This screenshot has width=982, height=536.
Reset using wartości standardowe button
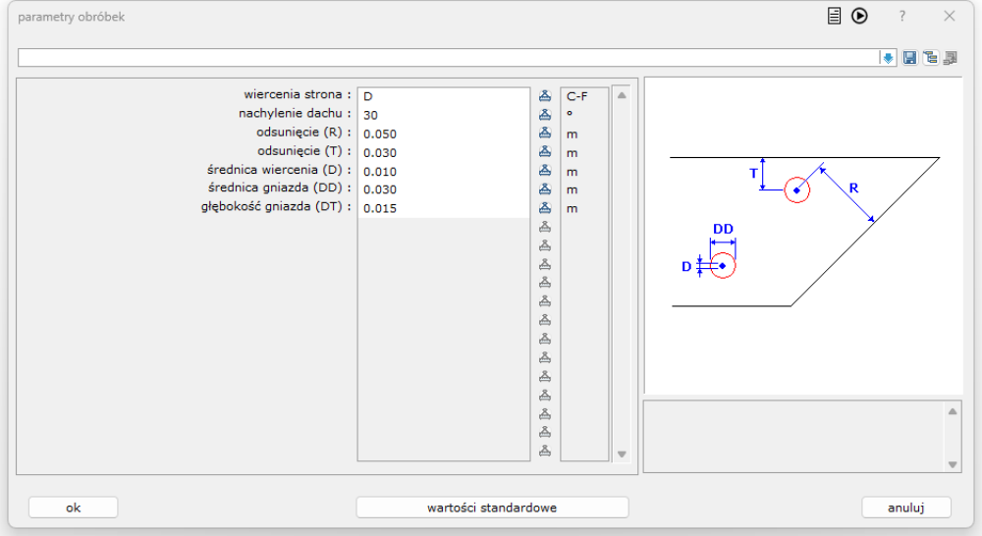pos(492,508)
